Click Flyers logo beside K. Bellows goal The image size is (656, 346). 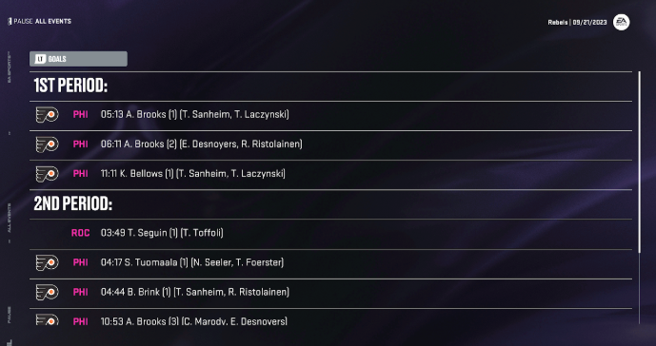[x=47, y=174]
